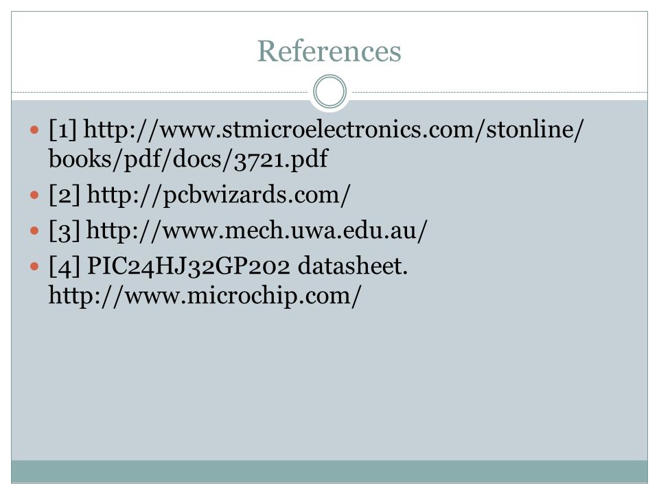659x494 pixels.
Task: Click the orange bullet beside reference [3]
Action: [34, 231]
